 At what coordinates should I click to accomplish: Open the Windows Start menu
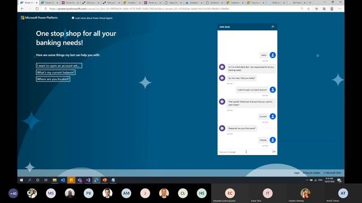(x=21, y=180)
